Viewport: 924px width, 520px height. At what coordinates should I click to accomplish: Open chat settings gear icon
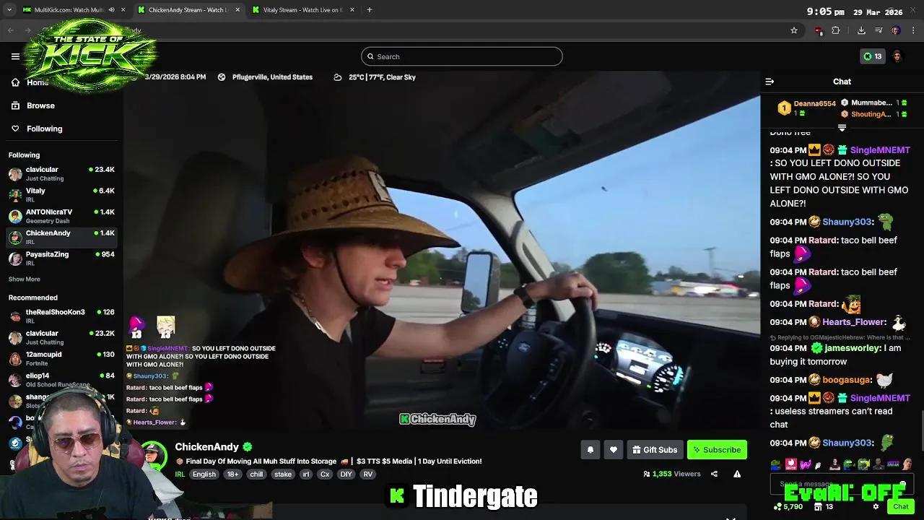(876, 507)
